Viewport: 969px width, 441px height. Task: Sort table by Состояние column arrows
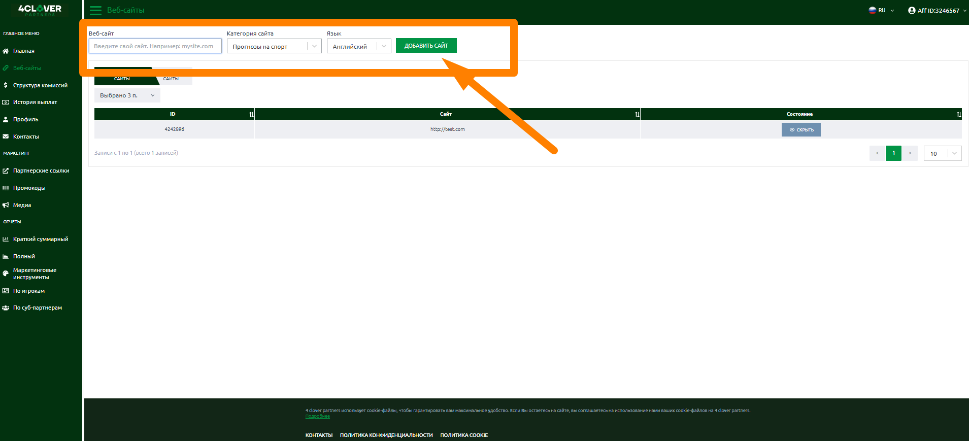(x=959, y=114)
